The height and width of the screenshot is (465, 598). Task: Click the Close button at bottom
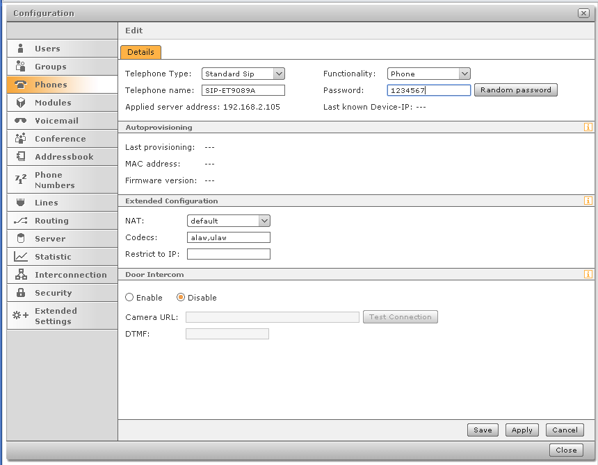(566, 450)
